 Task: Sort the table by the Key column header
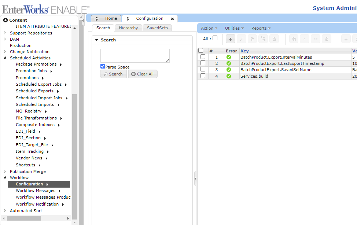click(244, 51)
